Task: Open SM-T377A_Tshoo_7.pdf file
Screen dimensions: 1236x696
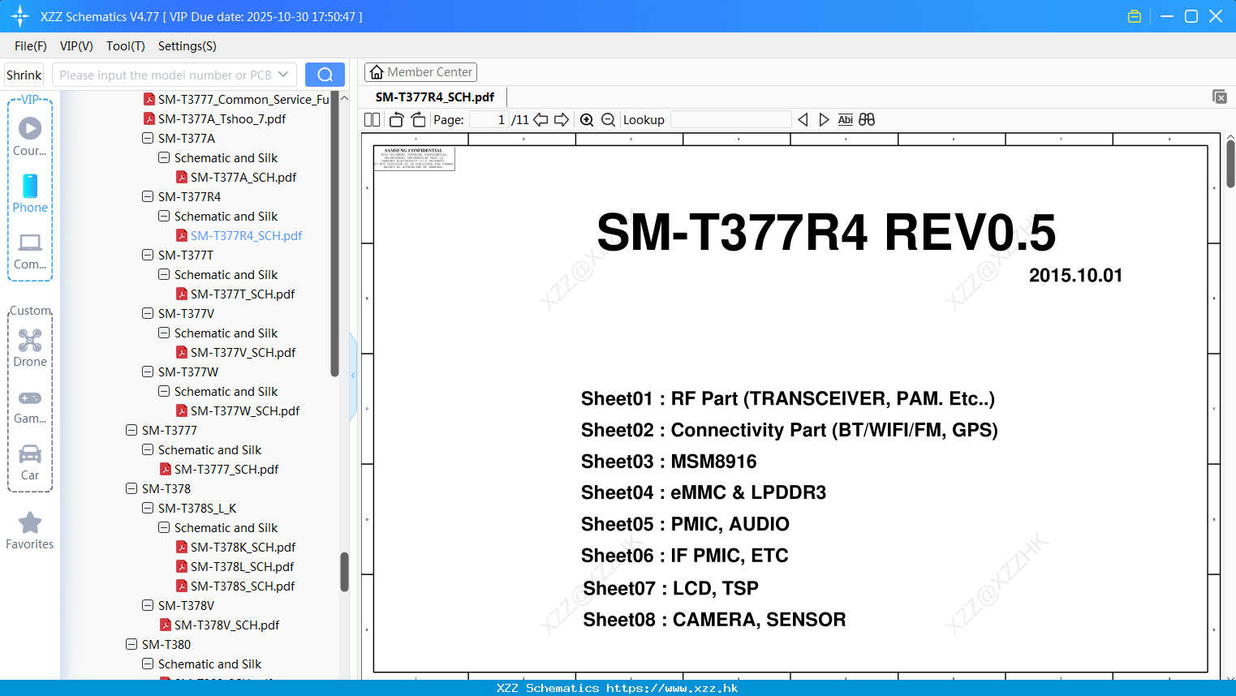Action: [215, 118]
